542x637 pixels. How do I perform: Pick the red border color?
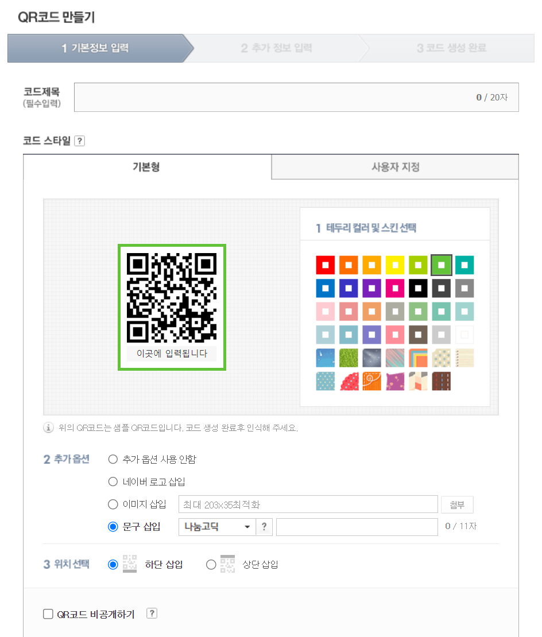tap(326, 265)
